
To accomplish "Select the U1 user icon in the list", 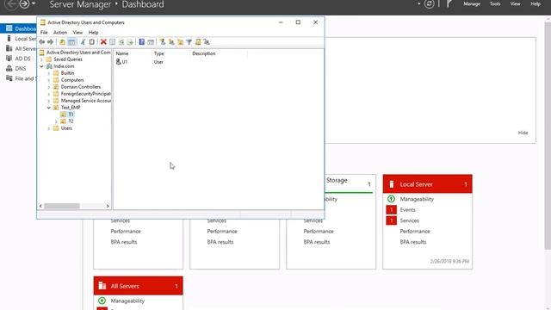I will [119, 61].
